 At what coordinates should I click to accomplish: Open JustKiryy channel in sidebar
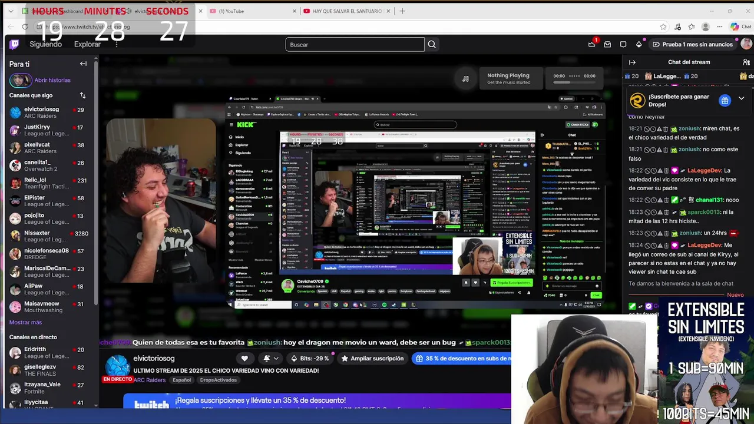click(x=49, y=130)
